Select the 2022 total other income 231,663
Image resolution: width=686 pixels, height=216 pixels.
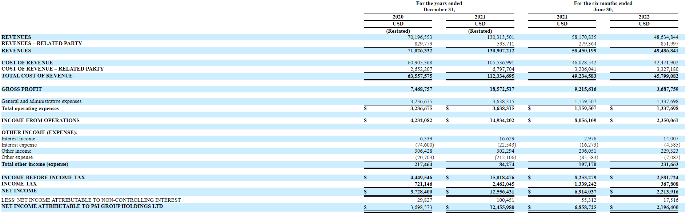669,164
